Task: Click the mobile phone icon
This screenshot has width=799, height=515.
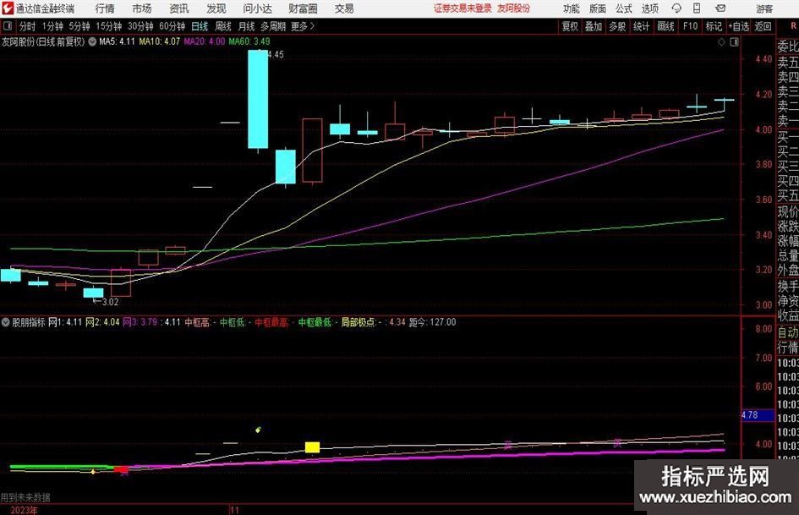Action: click(x=697, y=8)
